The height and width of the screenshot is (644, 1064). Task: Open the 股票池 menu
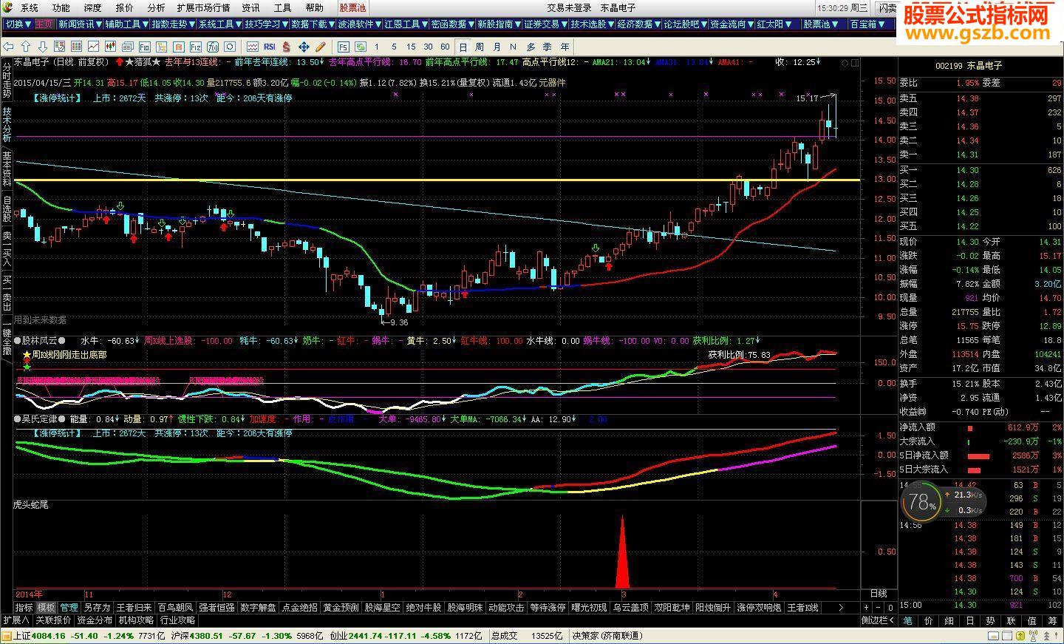click(352, 8)
